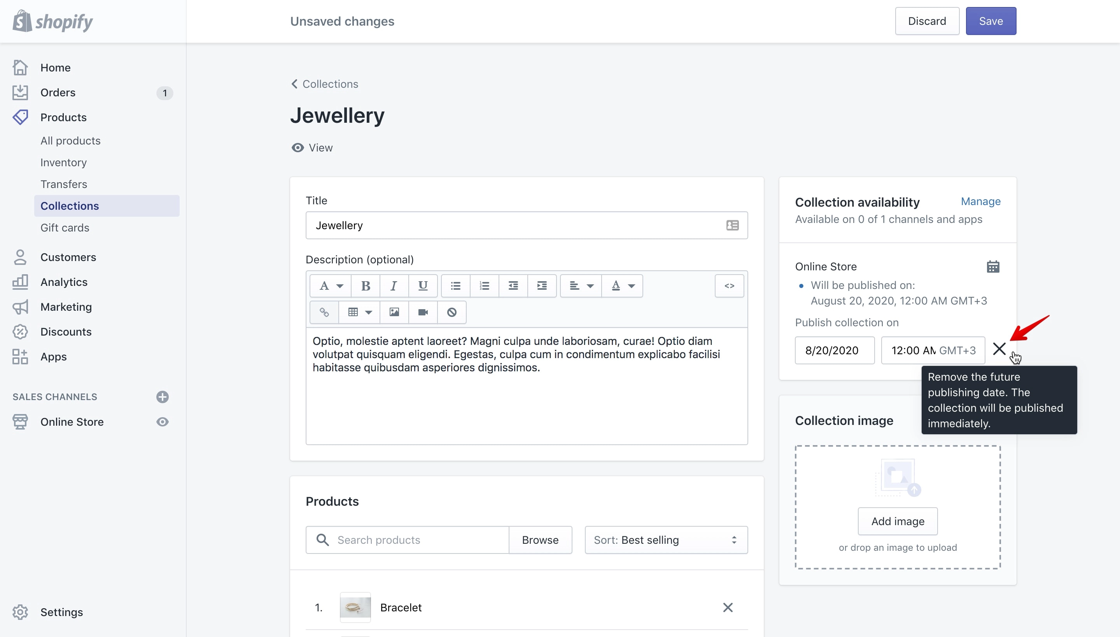Open the Sort: Best selling dropdown

coord(666,540)
